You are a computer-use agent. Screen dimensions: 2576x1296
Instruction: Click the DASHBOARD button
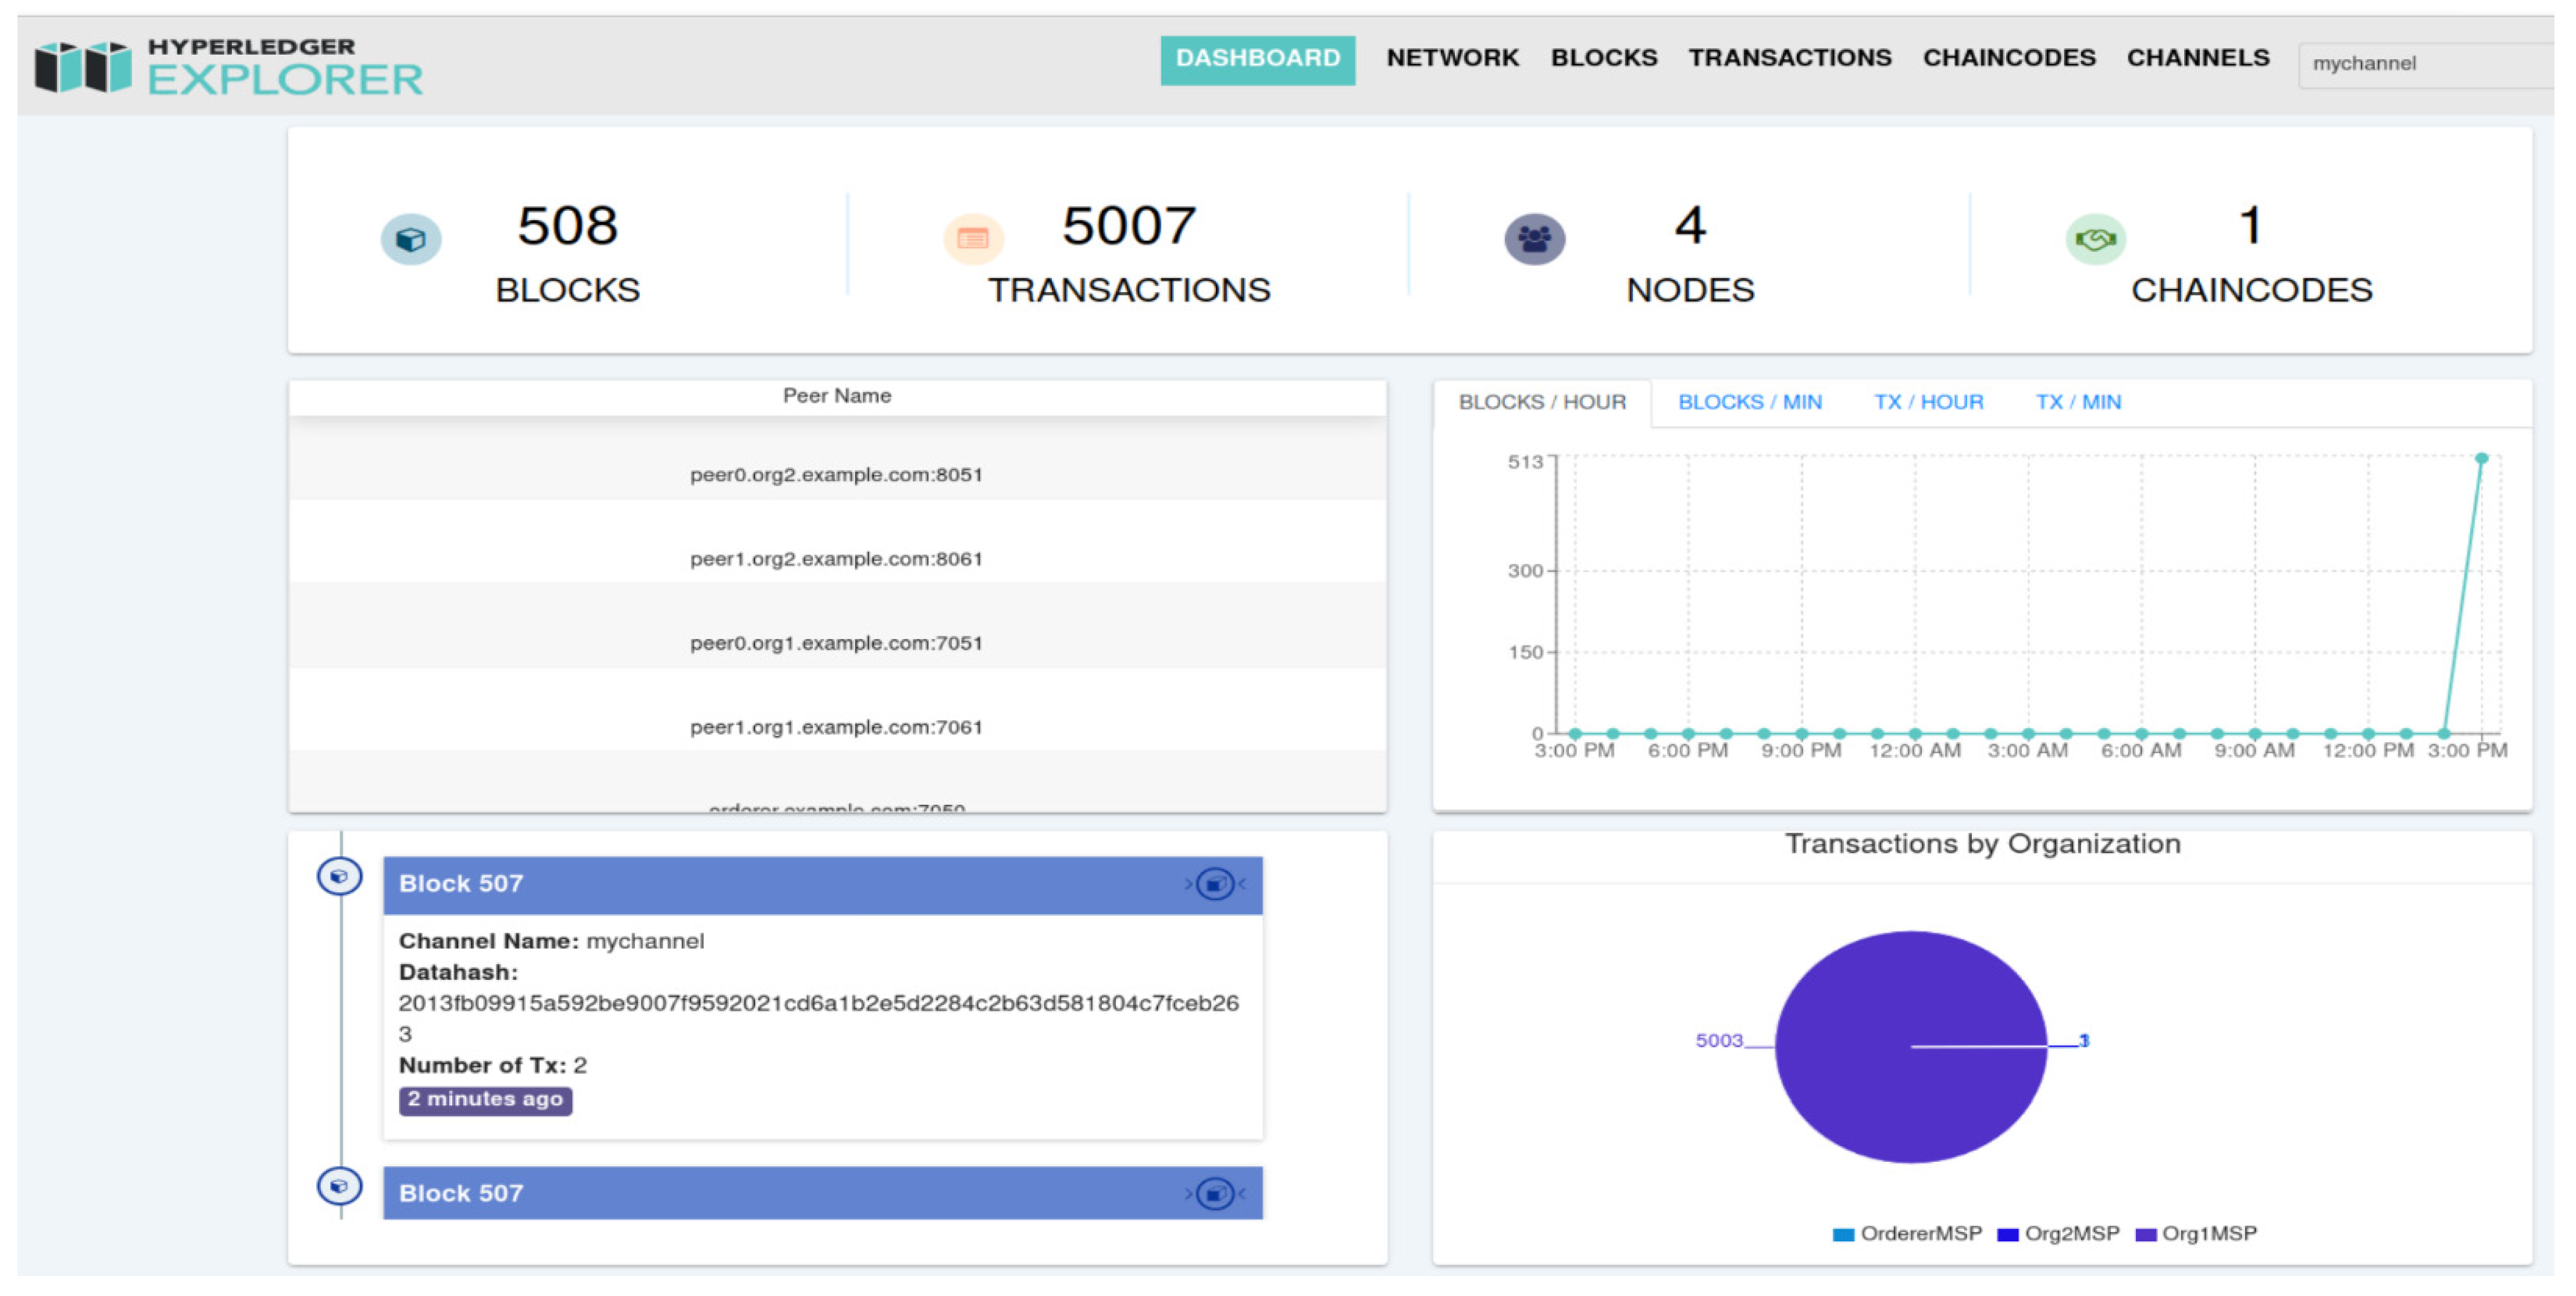(x=1257, y=59)
